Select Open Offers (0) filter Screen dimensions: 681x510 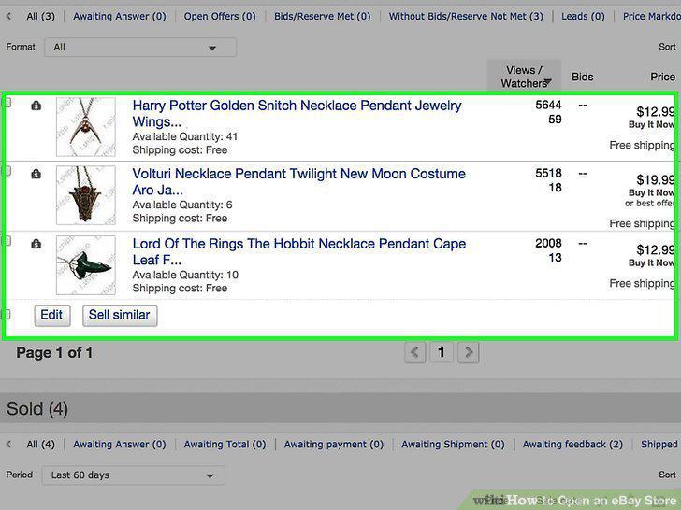click(220, 17)
